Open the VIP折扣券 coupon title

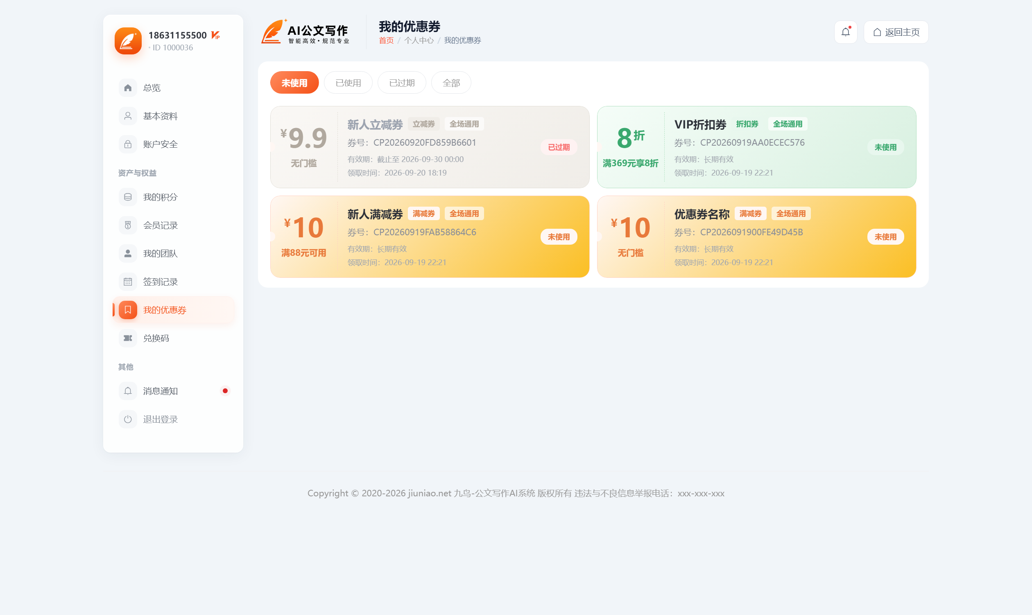point(700,124)
